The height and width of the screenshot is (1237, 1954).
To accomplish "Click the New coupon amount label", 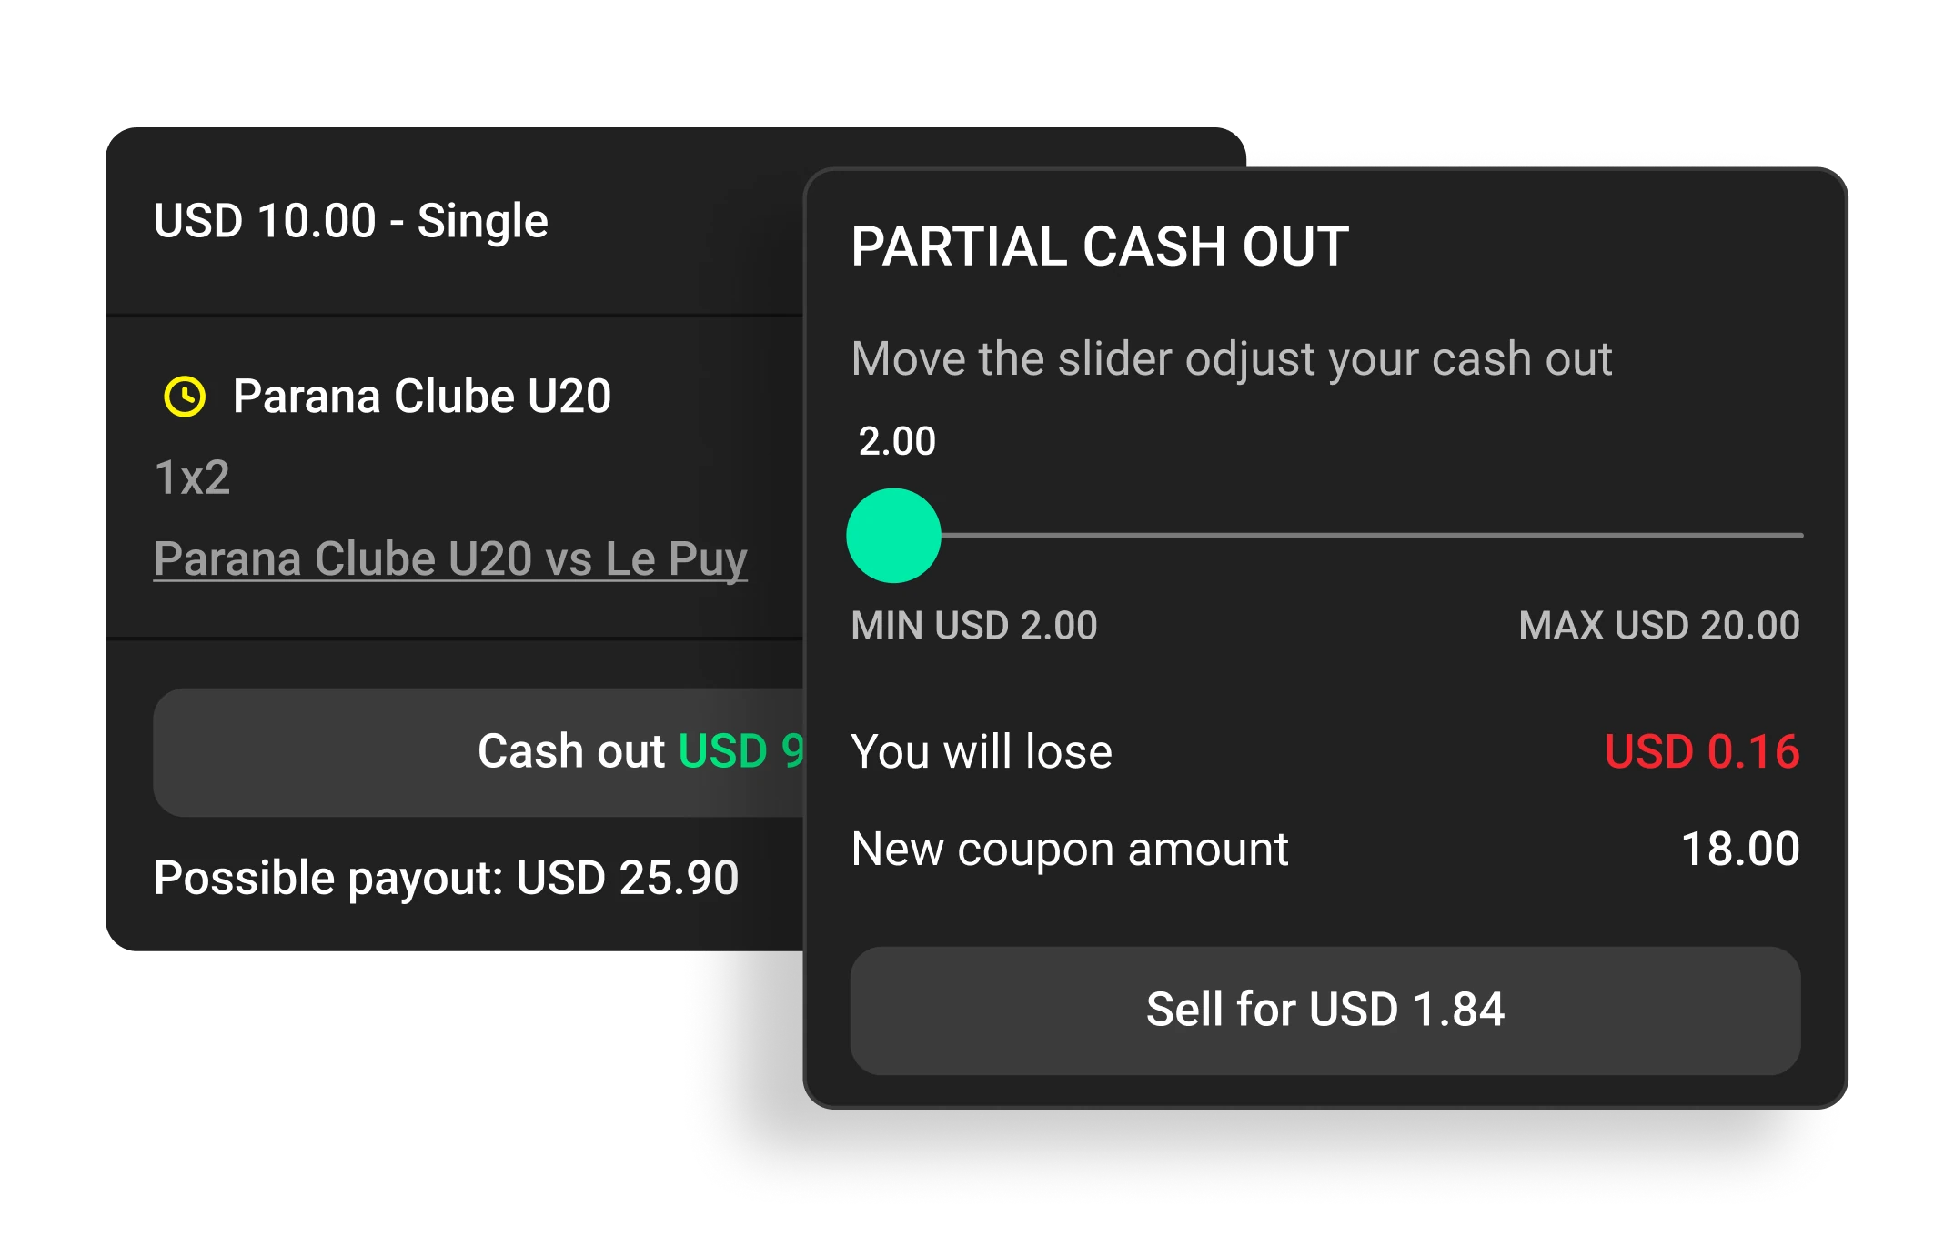I will [1070, 850].
